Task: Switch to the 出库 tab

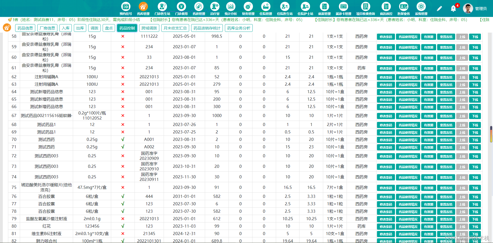Action: point(80,28)
